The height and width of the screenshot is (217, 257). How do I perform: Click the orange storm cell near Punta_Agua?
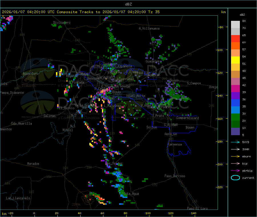click(x=99, y=198)
